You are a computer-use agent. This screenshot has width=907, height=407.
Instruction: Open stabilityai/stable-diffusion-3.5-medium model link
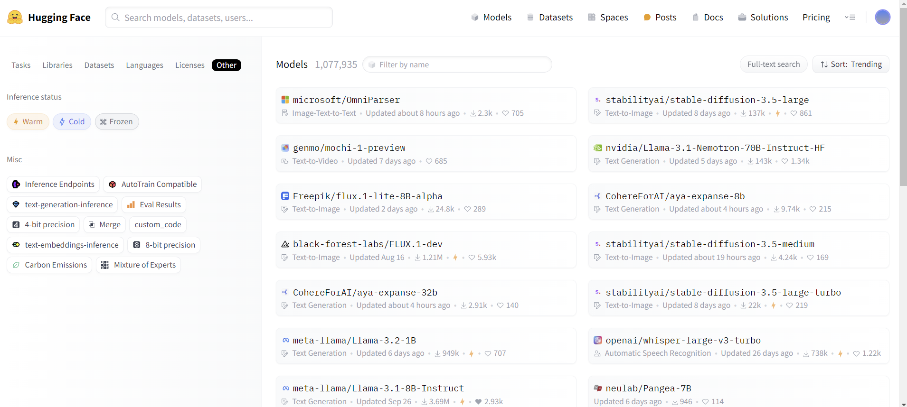pos(710,244)
